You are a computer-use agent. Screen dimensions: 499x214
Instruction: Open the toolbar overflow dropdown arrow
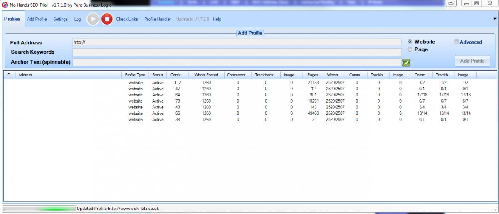click(x=495, y=19)
